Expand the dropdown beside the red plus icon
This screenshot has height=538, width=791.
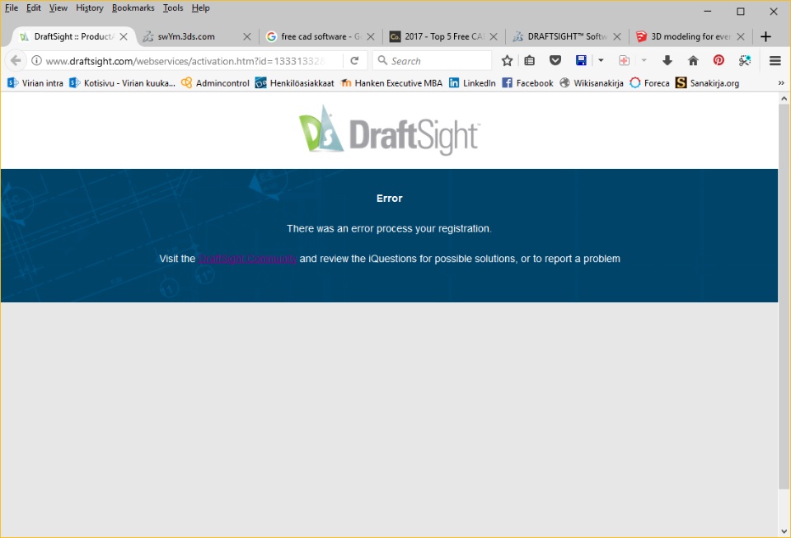click(644, 60)
